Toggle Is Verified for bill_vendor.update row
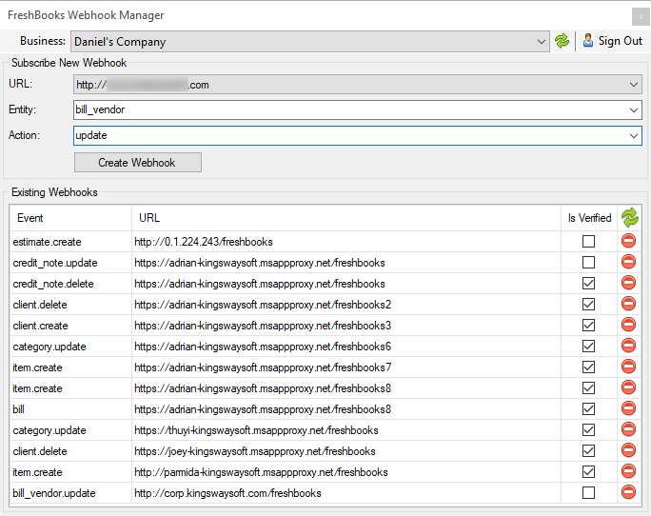The width and height of the screenshot is (651, 516). [588, 493]
